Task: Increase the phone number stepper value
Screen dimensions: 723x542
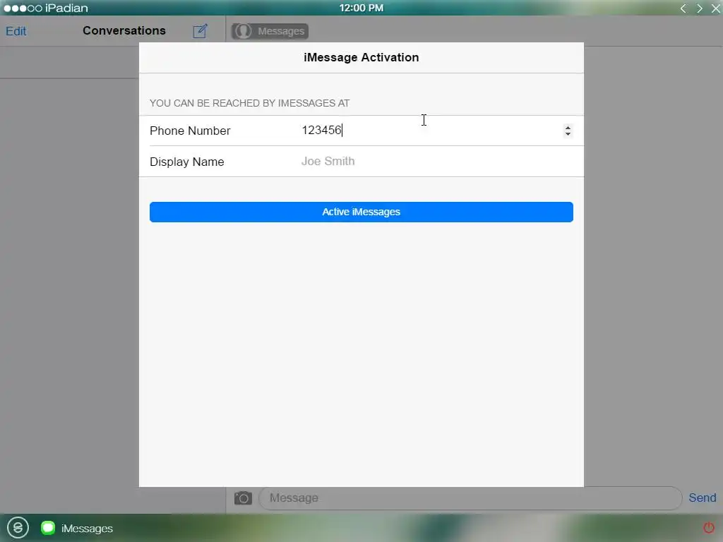Action: 568,128
